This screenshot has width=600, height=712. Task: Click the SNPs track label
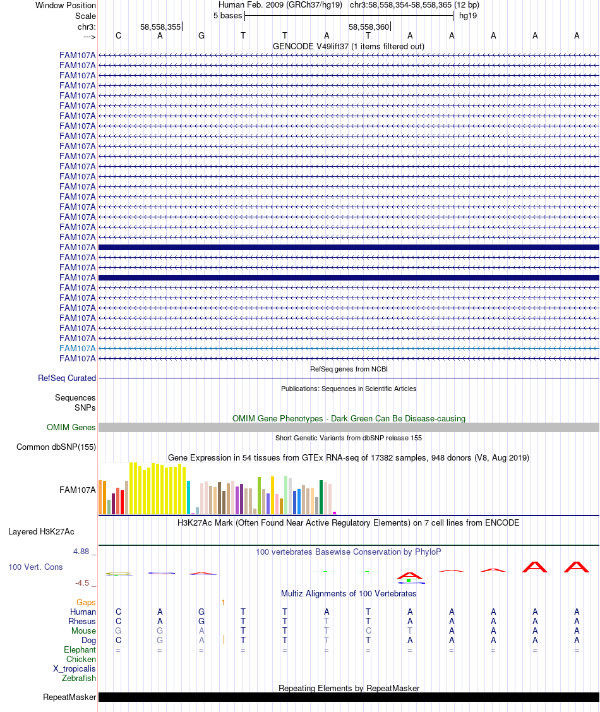pyautogui.click(x=85, y=407)
